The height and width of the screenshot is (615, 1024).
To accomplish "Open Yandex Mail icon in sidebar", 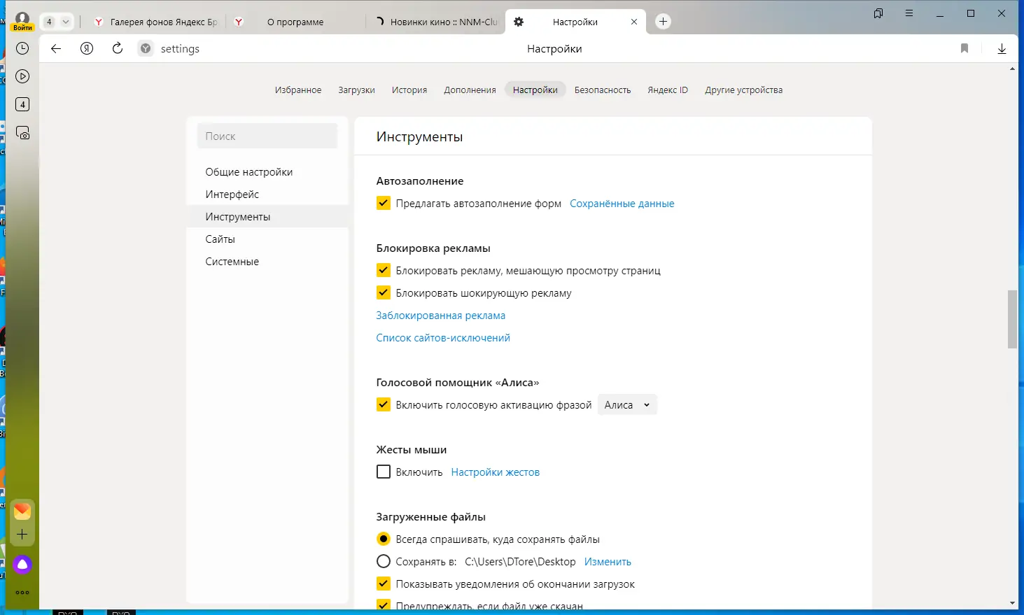I will tap(22, 511).
